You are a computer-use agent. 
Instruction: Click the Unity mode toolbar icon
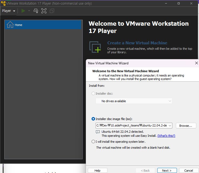coord(52,11)
